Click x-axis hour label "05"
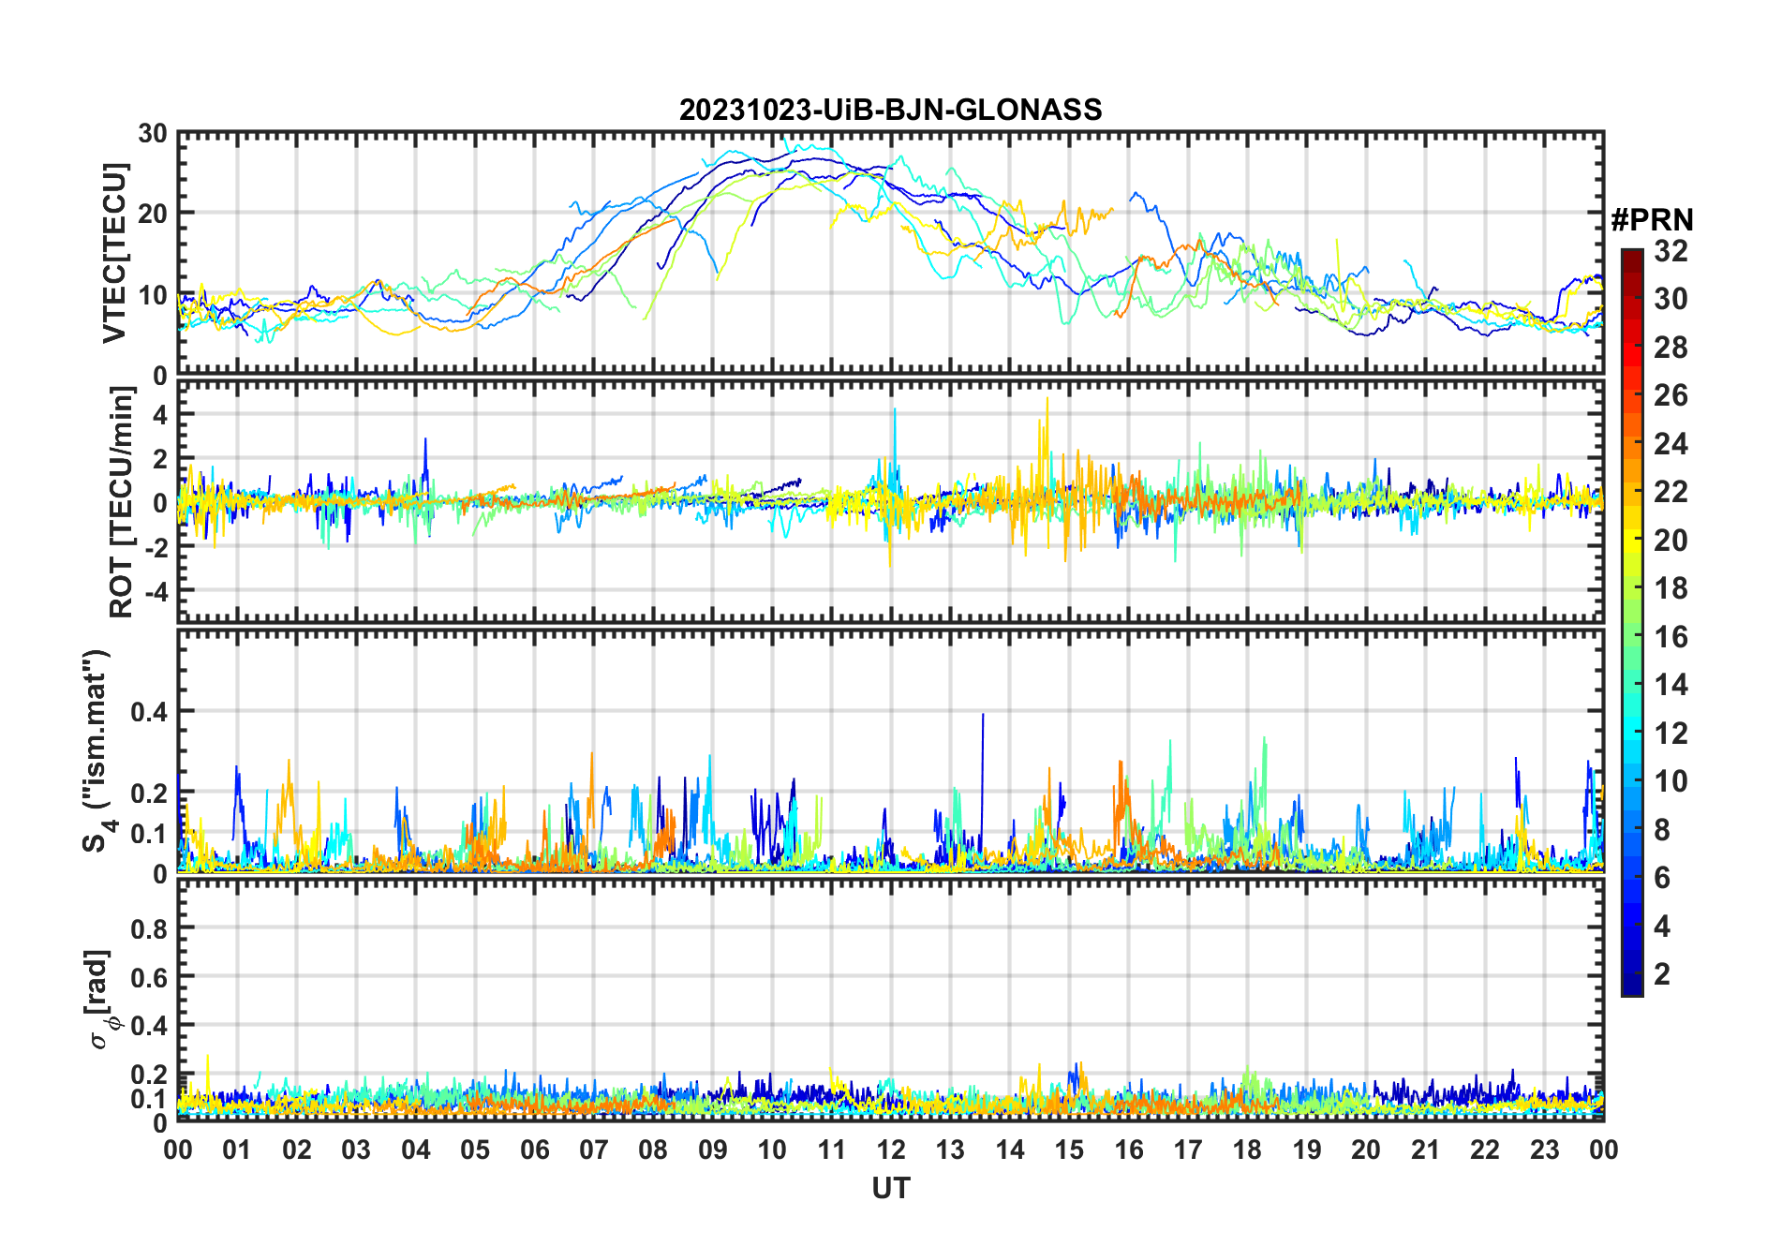Viewport: 1782px width, 1246px height. (475, 1149)
